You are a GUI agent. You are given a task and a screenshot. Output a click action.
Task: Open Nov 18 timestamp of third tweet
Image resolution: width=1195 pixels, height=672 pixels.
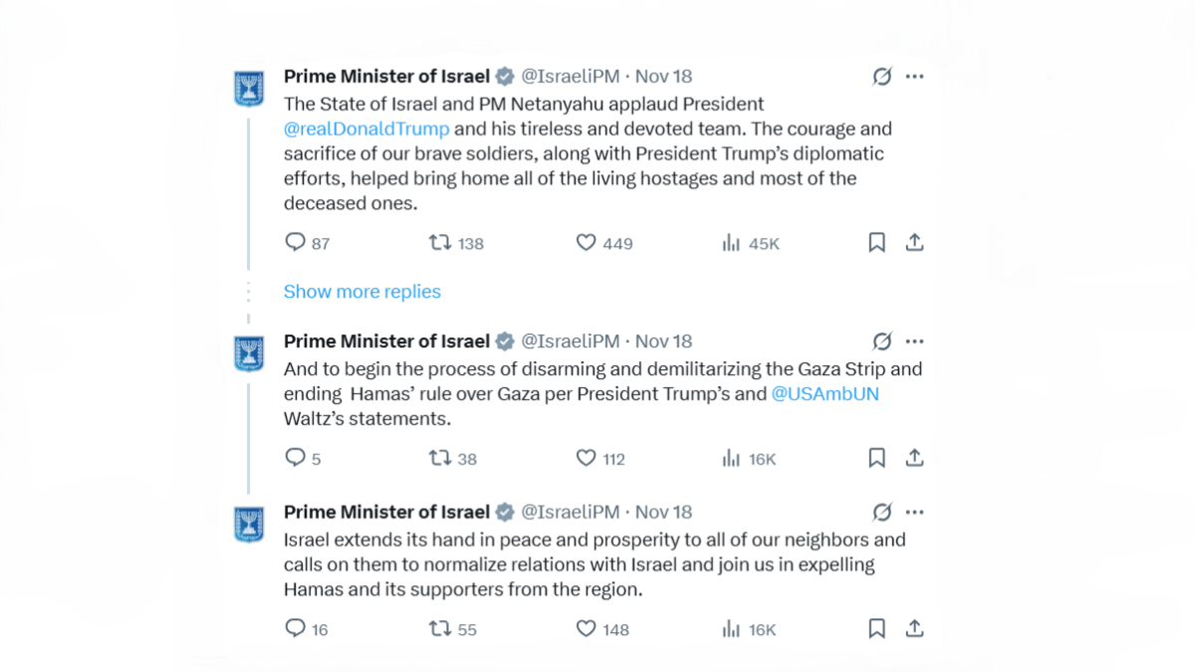tap(663, 513)
